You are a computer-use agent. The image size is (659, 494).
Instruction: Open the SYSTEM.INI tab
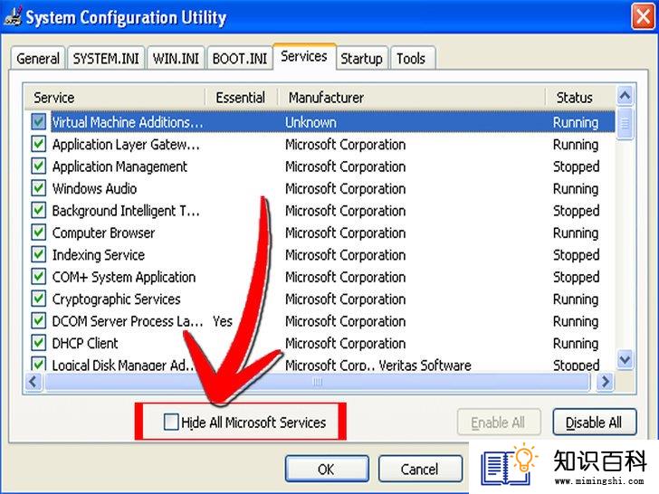coord(106,58)
